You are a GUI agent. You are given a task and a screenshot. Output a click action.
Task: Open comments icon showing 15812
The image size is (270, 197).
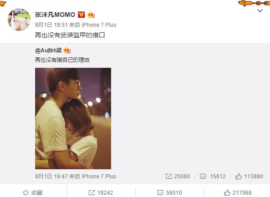(x=213, y=177)
